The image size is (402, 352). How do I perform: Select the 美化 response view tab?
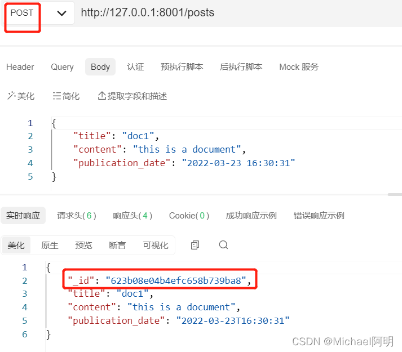pyautogui.click(x=16, y=245)
